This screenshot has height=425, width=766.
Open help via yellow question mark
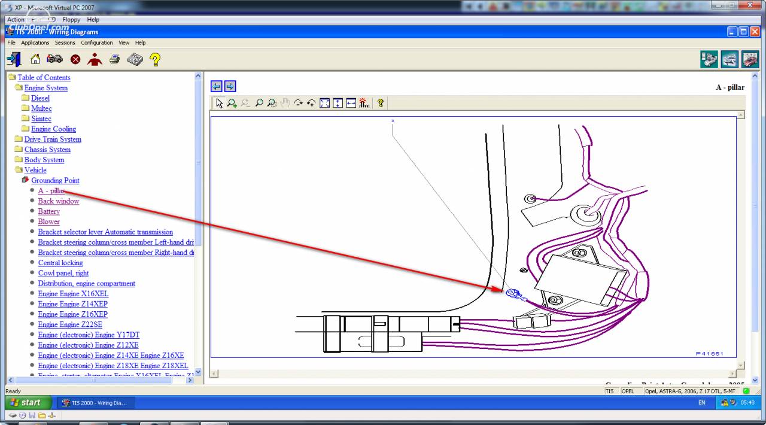click(x=155, y=59)
